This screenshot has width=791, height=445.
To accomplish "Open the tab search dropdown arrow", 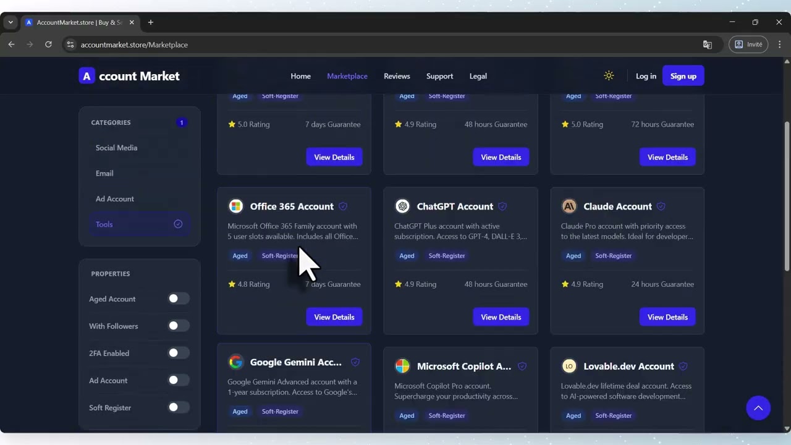I will [x=11, y=22].
